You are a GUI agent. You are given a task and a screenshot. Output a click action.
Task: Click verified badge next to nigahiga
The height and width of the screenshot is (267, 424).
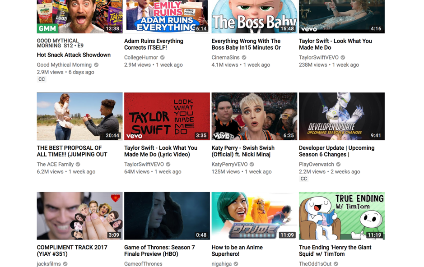click(x=236, y=264)
